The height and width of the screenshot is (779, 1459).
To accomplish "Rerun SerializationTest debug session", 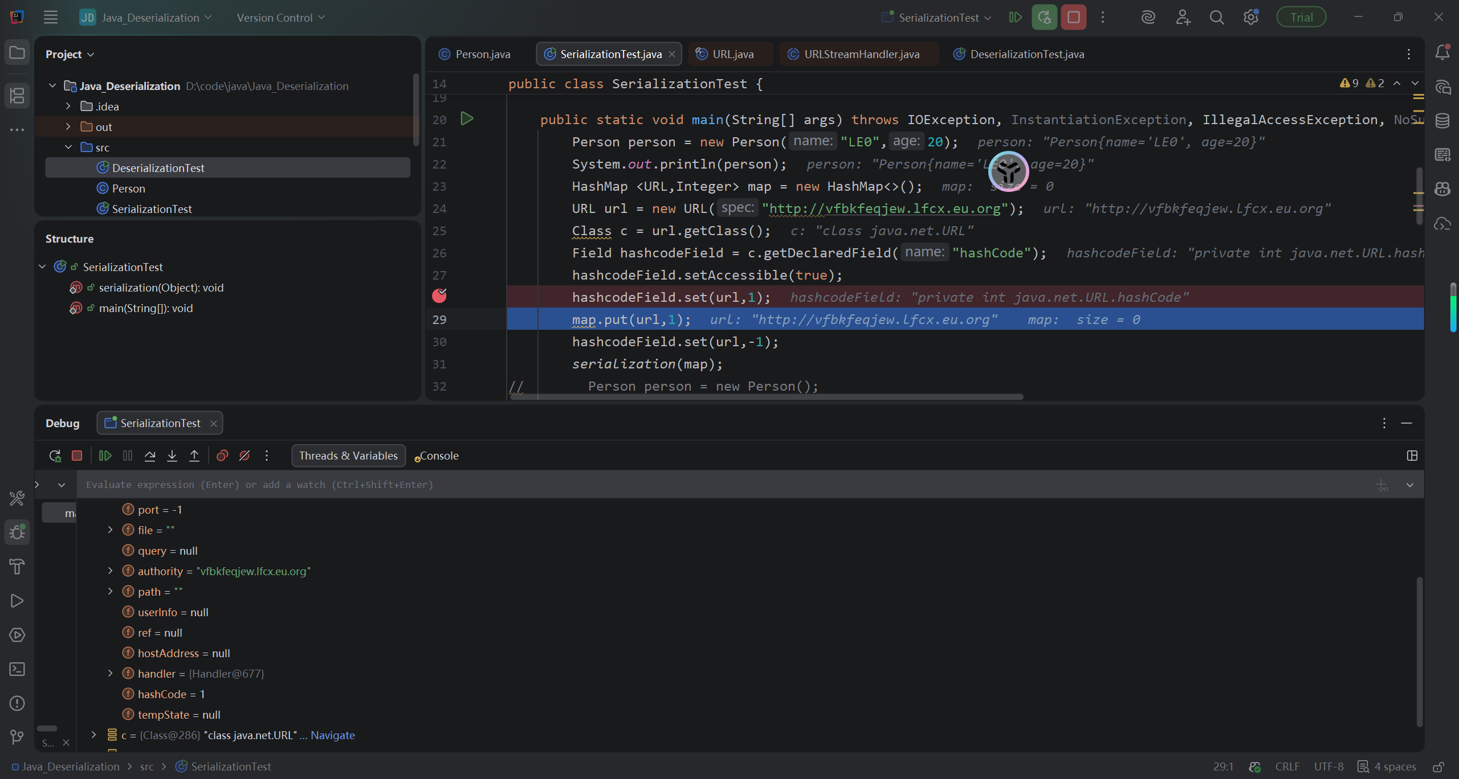I will pos(55,456).
